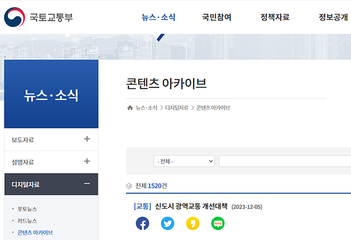351x240 pixels.
Task: Go to 카드뉴스 submenu
Action: 28,221
